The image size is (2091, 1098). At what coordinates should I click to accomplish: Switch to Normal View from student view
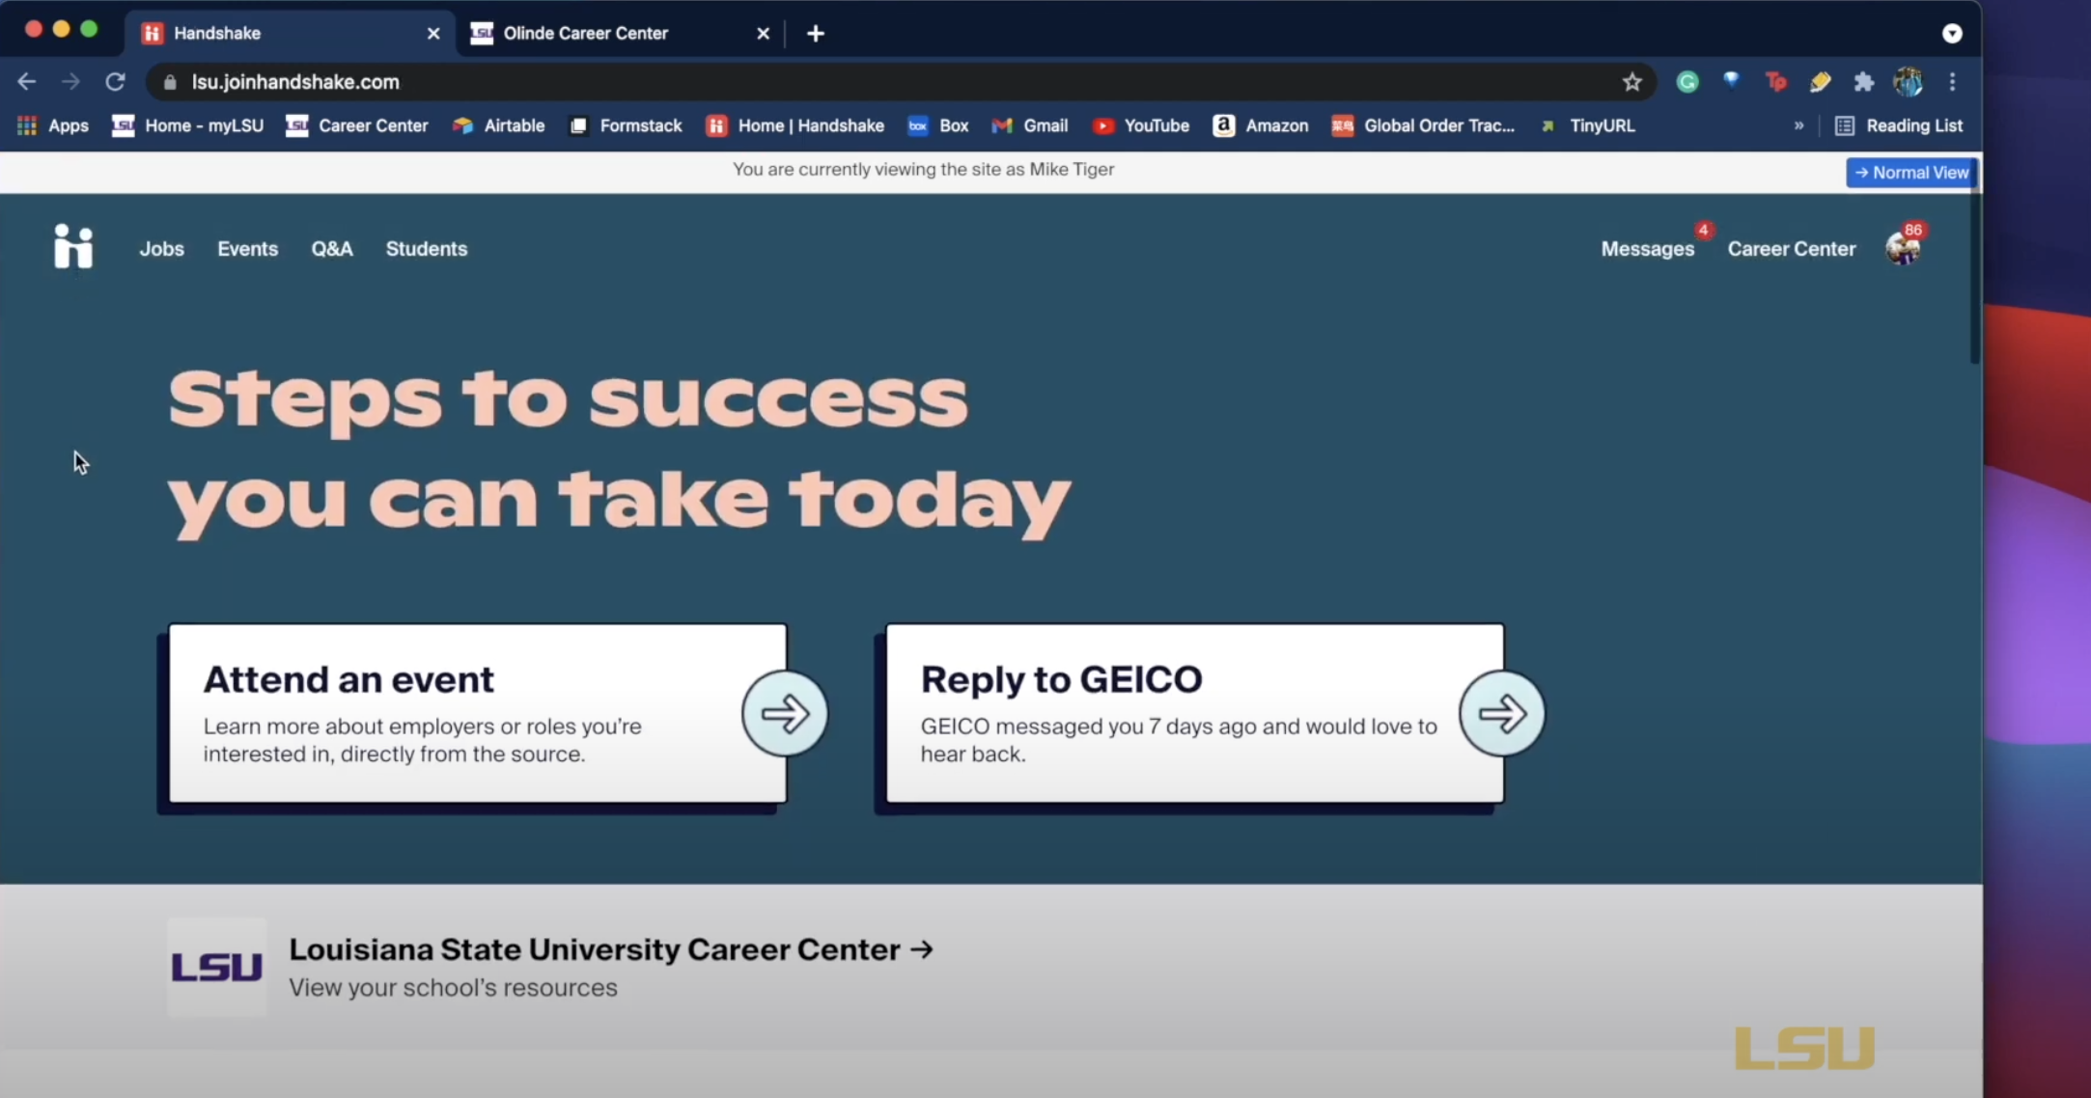pyautogui.click(x=1910, y=172)
